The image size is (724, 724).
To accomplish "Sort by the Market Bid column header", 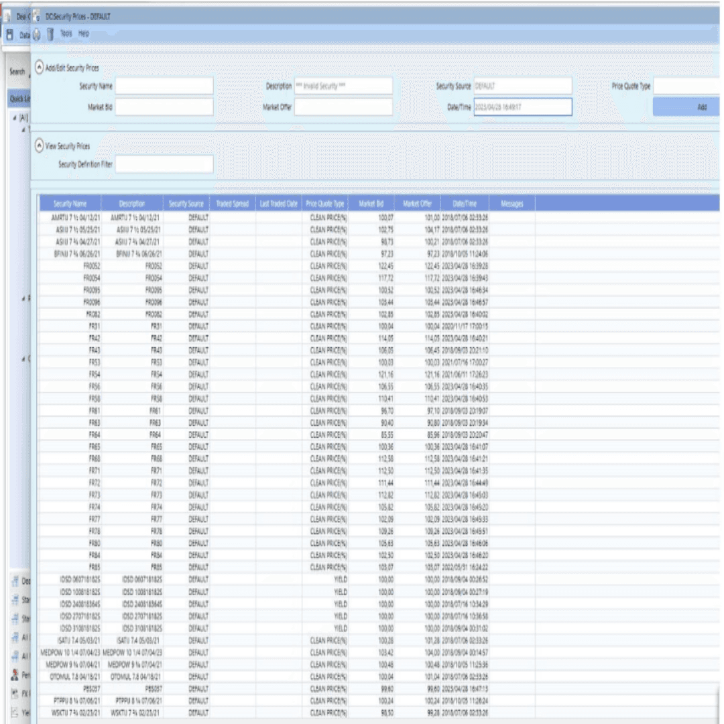I will [371, 204].
